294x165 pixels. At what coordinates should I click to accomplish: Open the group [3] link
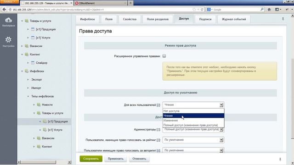point(158,140)
